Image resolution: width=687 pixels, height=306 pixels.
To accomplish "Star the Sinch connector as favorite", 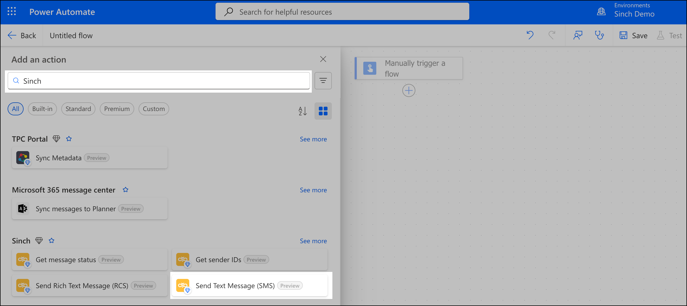I will click(x=52, y=241).
